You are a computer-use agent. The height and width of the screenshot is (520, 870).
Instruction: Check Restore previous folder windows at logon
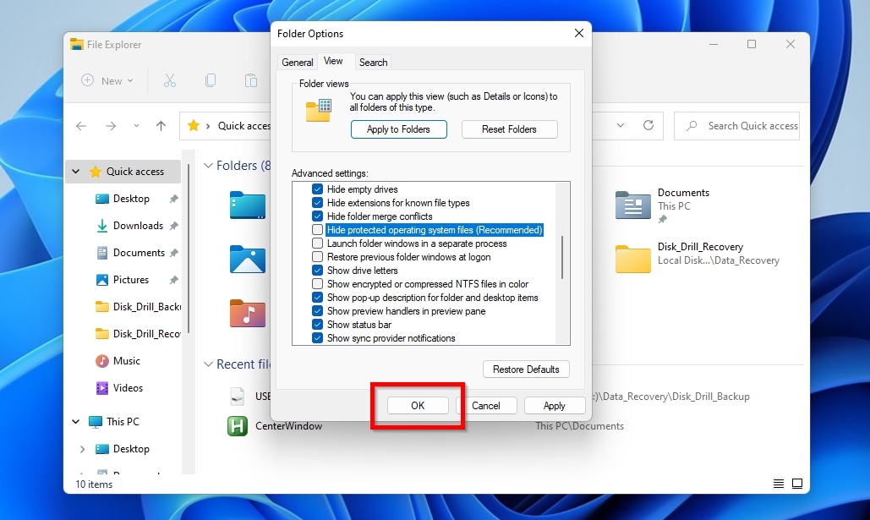tap(317, 256)
